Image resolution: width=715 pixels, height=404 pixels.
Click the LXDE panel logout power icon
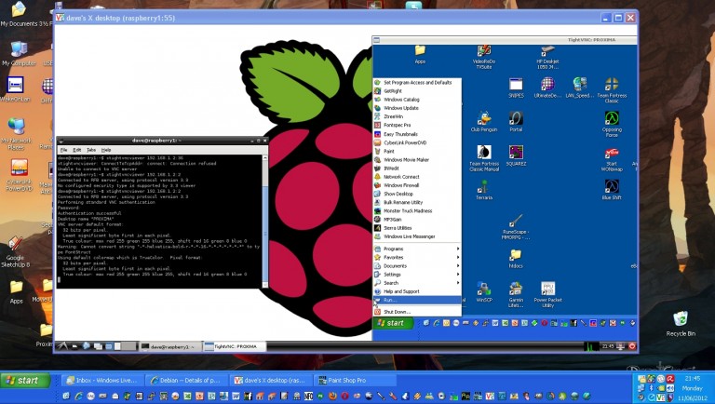[632, 346]
